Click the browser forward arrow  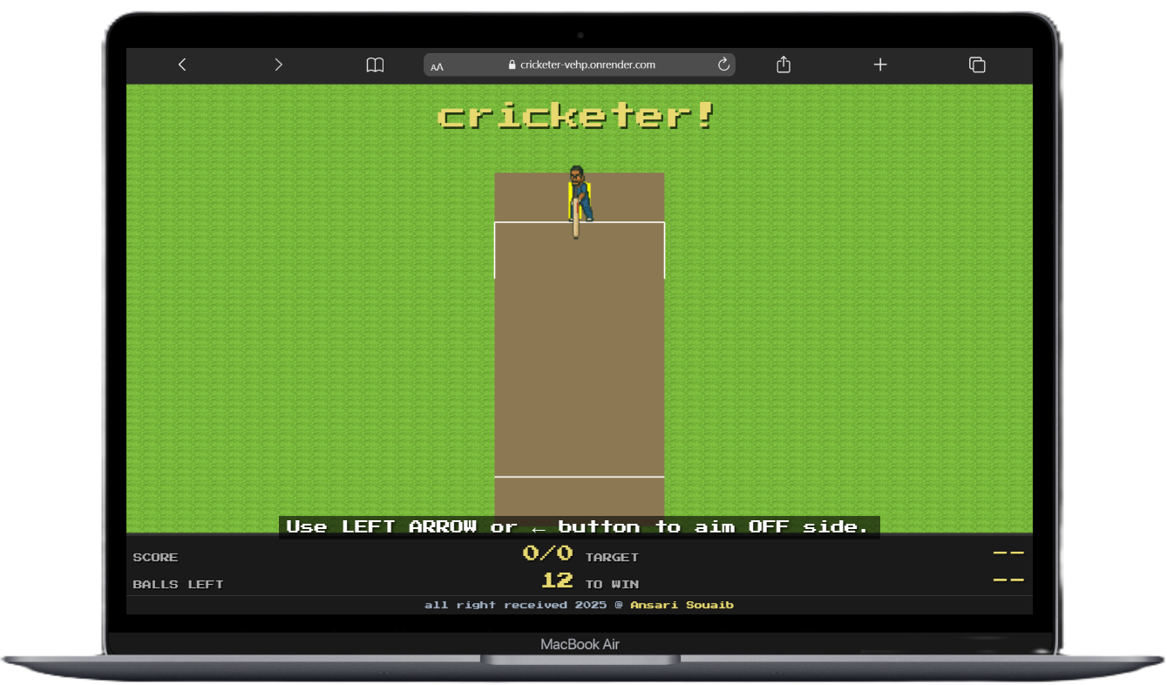coord(278,64)
